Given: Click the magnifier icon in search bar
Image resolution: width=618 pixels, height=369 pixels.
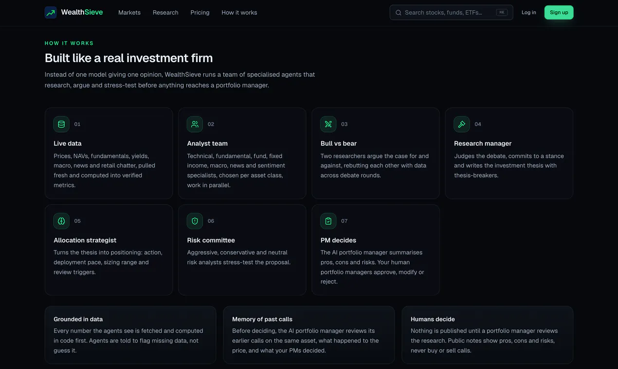Looking at the screenshot, I should tap(399, 13).
